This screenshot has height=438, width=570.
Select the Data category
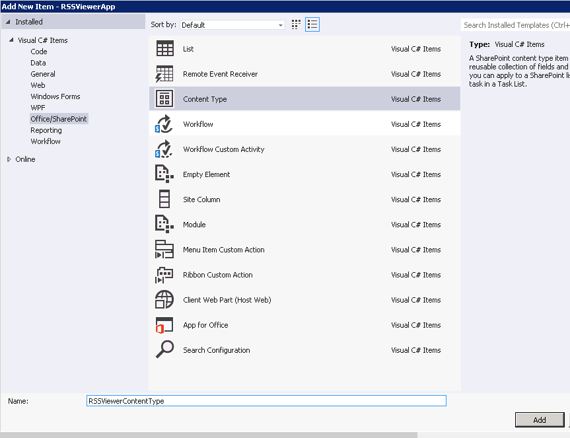(x=38, y=63)
